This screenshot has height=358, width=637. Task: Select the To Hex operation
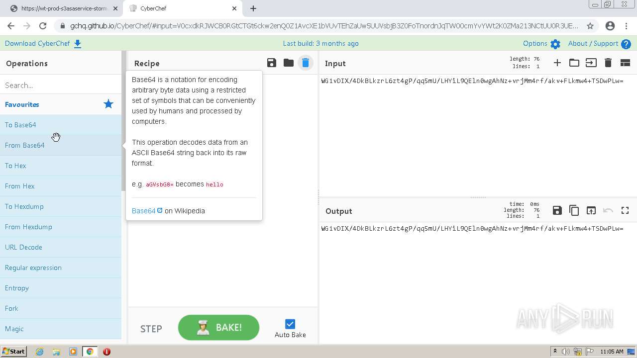[x=61, y=166]
